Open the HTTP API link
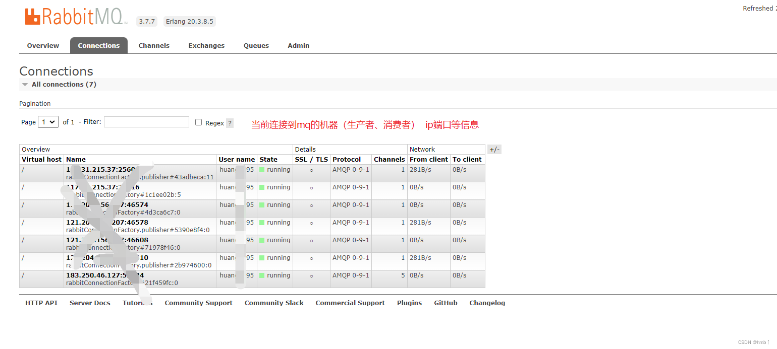 [41, 303]
